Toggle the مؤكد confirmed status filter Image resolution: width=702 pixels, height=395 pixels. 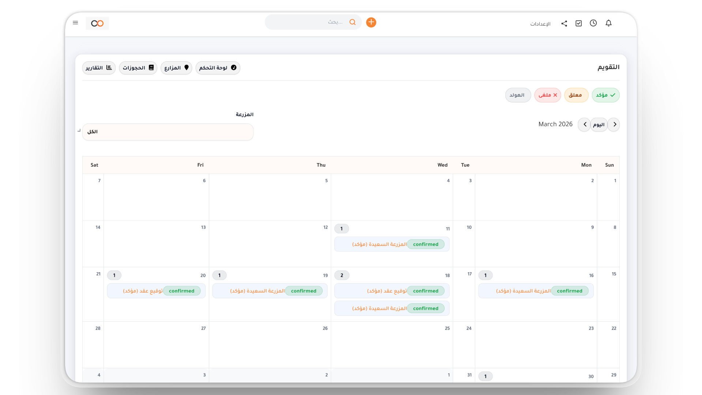(x=605, y=95)
